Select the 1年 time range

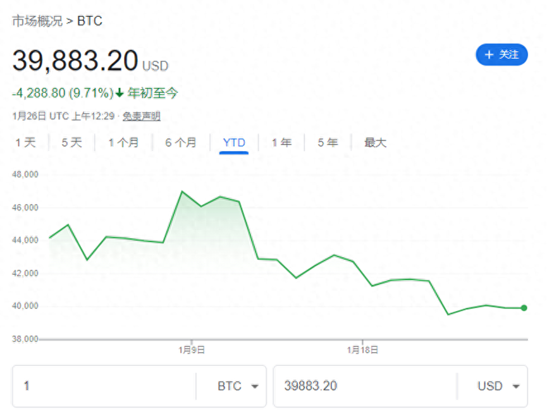pyautogui.click(x=281, y=142)
